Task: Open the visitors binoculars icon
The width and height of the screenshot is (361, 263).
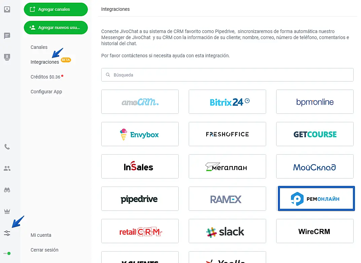Action: click(7, 190)
